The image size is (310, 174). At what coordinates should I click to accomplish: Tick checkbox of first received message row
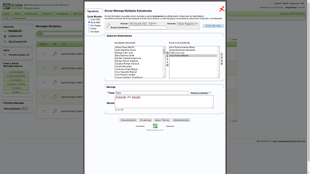tap(43, 54)
